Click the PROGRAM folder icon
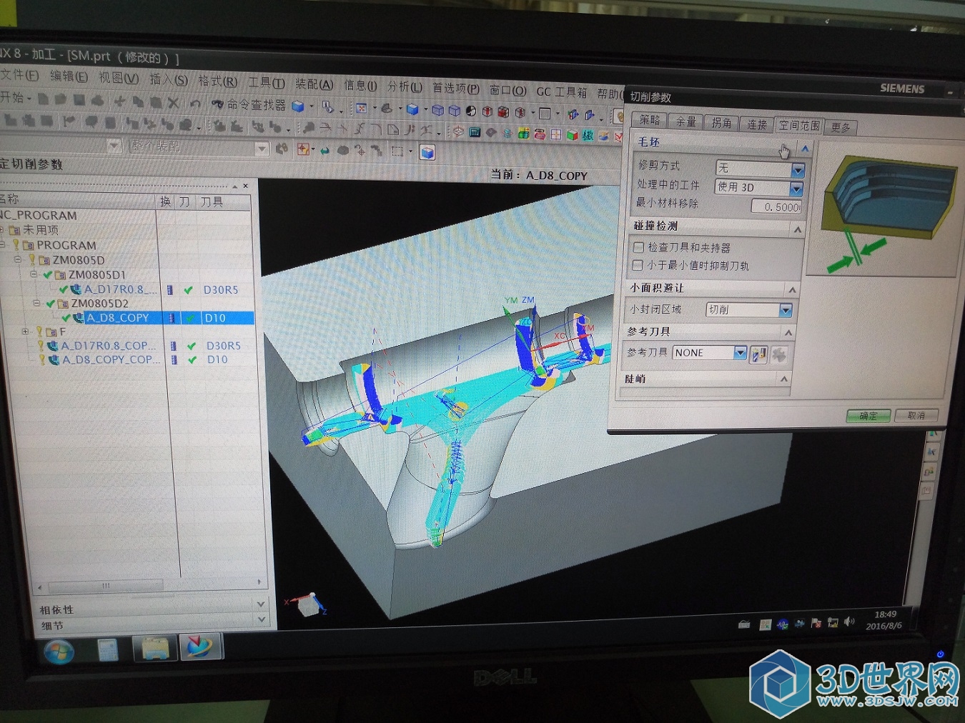965x723 pixels. (29, 245)
